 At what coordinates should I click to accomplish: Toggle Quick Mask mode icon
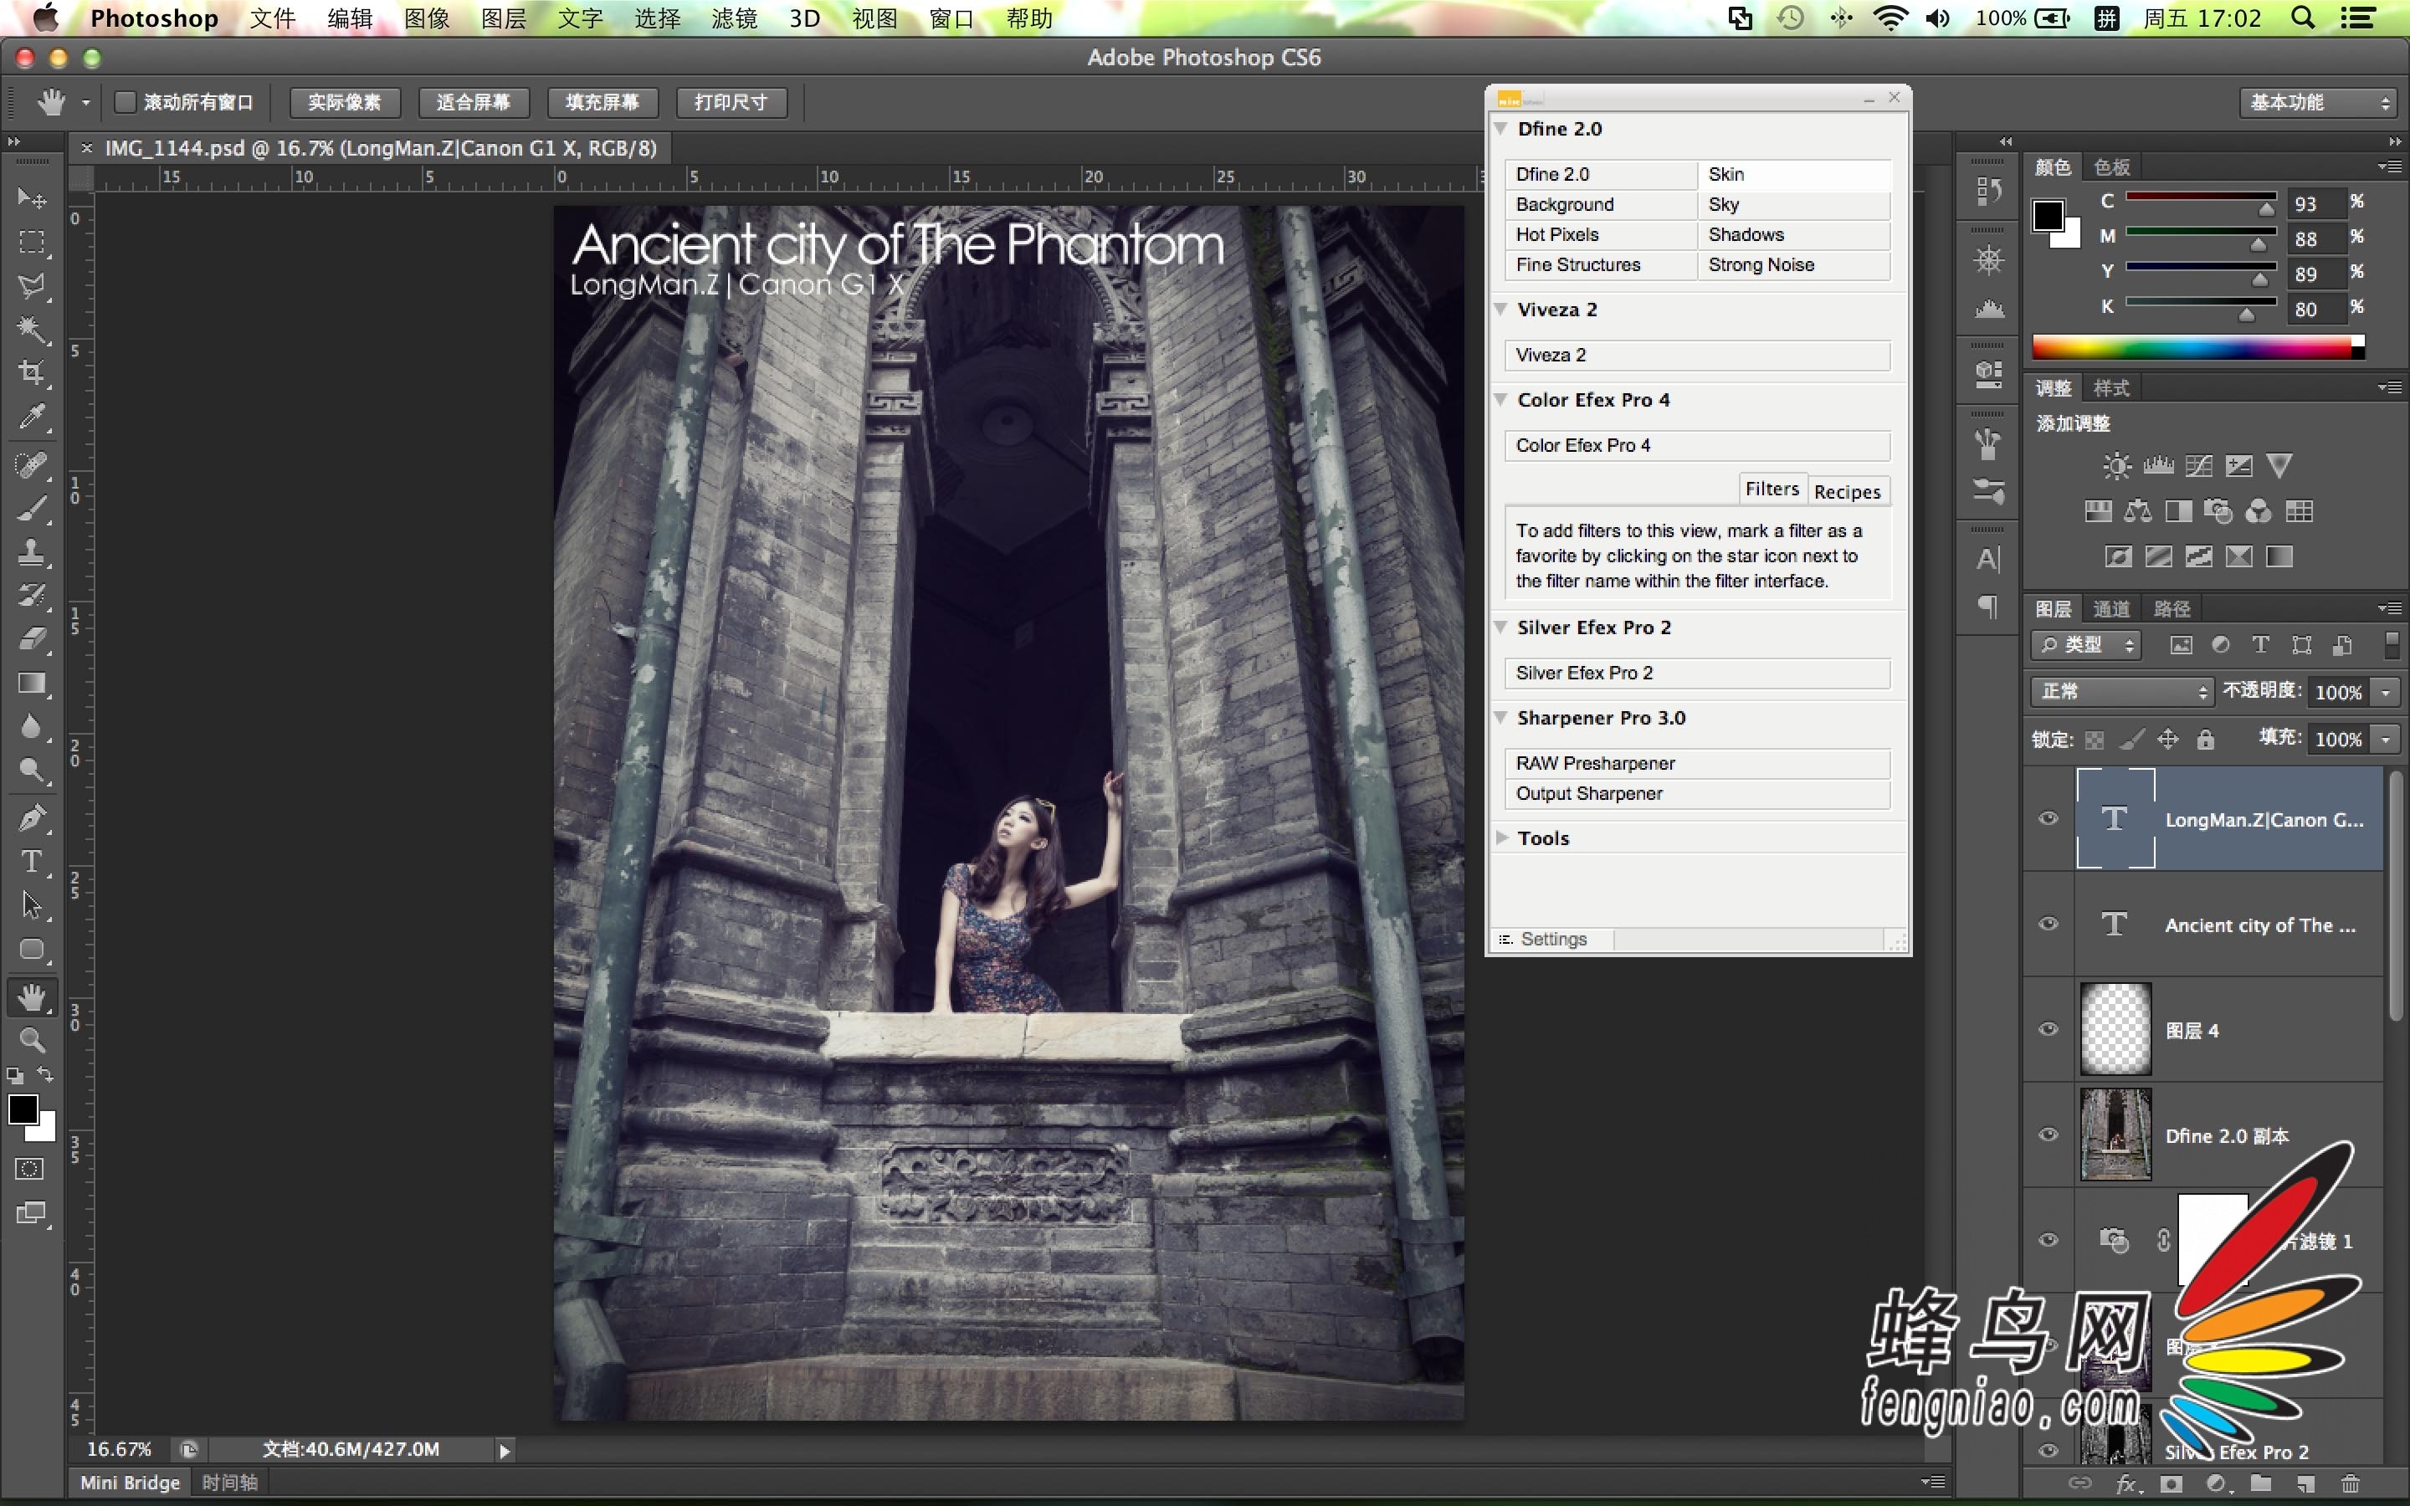(x=30, y=1168)
